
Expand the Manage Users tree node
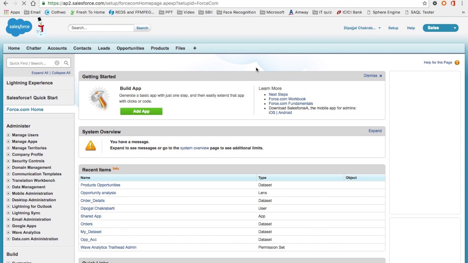click(x=8, y=135)
